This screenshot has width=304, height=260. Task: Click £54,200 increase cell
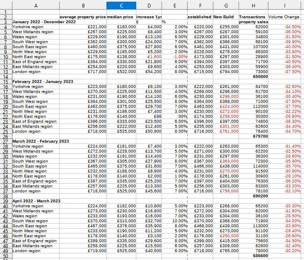[149, 72]
